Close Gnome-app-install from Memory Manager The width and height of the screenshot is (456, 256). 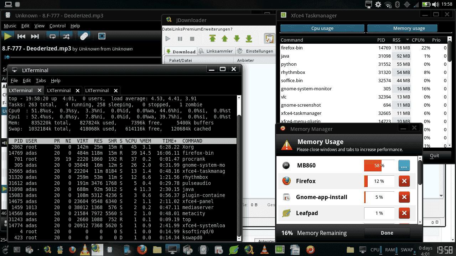[x=404, y=197]
